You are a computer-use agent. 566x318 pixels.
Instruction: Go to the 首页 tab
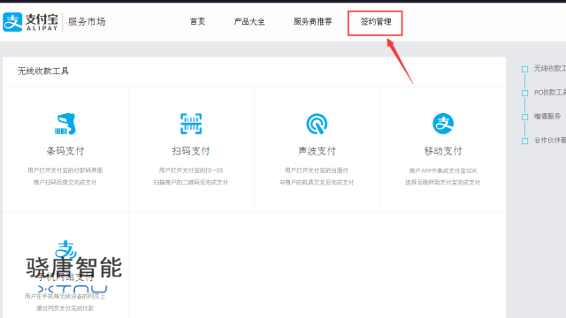click(197, 21)
